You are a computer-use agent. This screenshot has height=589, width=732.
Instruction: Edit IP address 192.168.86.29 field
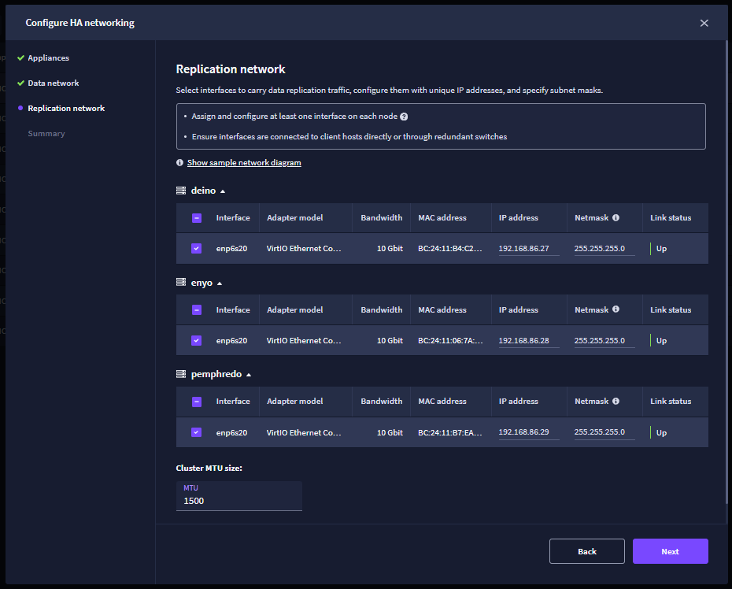[528, 432]
